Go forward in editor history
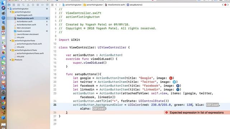 point(60,5)
